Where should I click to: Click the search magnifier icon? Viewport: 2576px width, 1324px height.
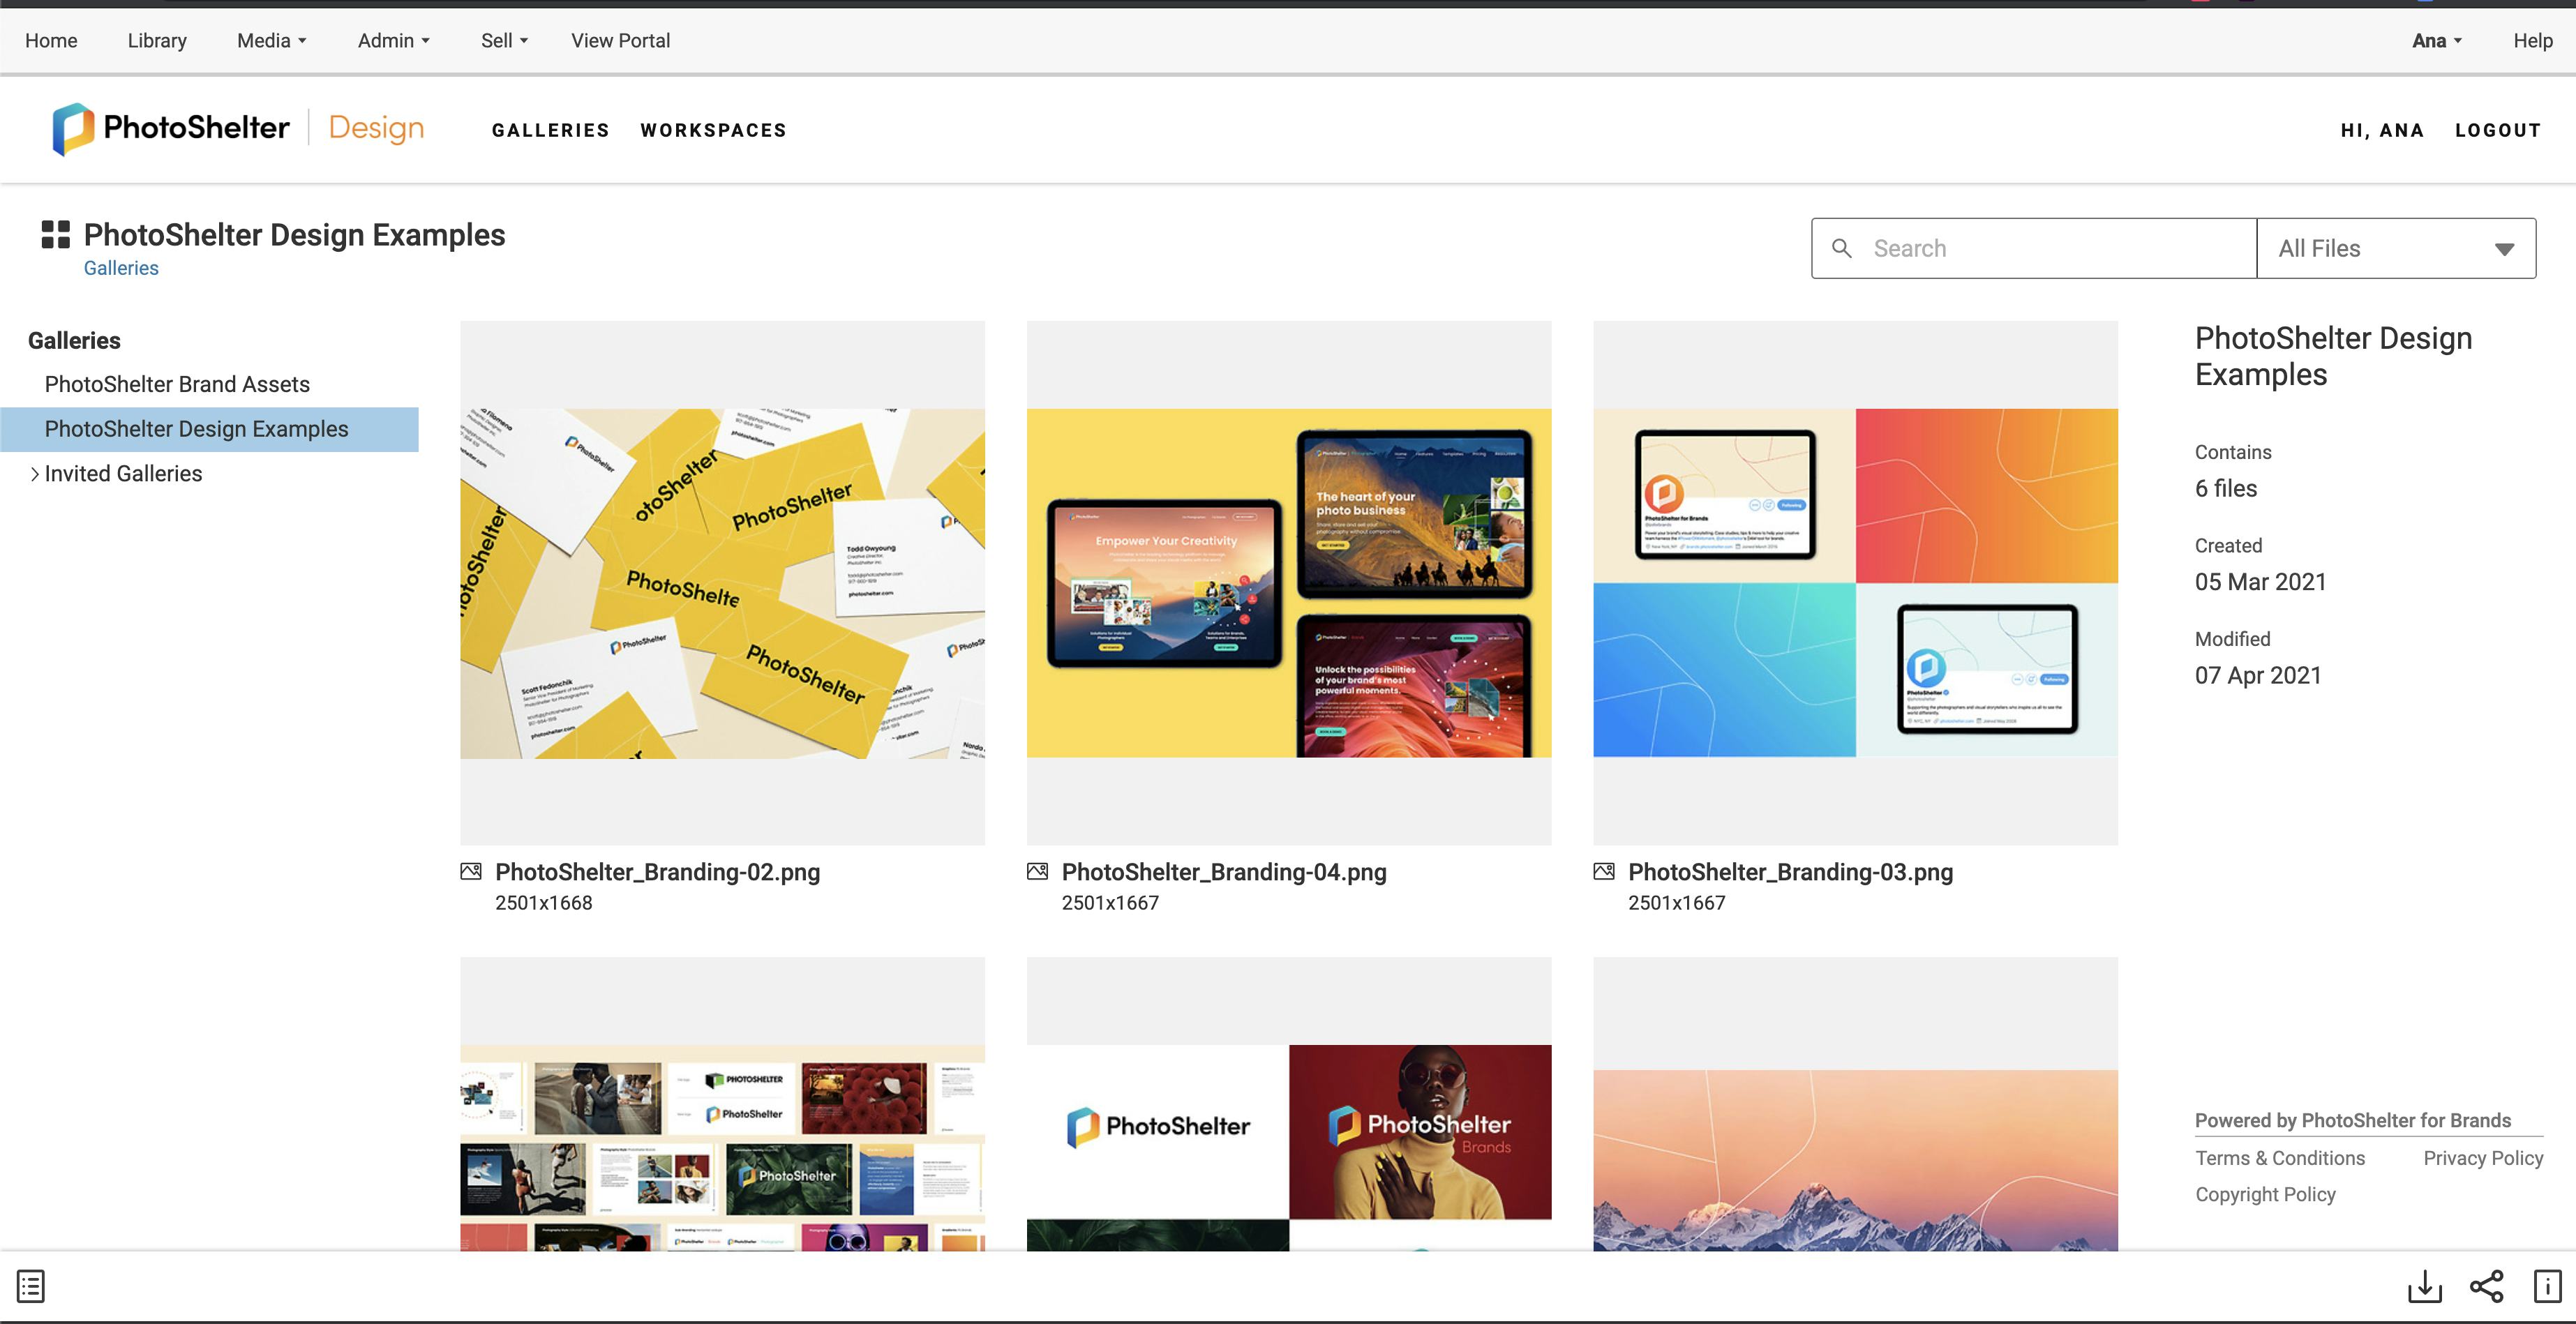tap(1841, 248)
